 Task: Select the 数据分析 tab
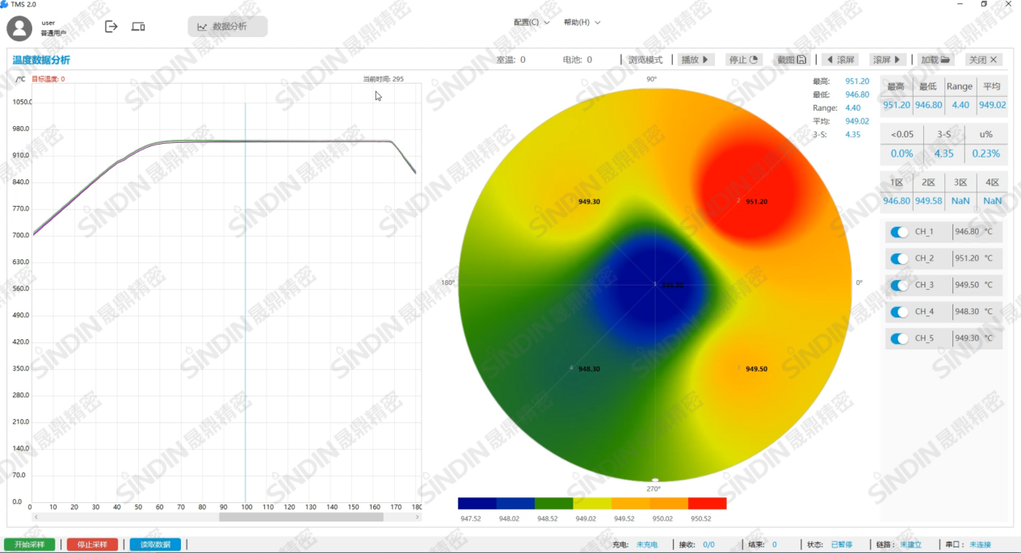coord(228,27)
